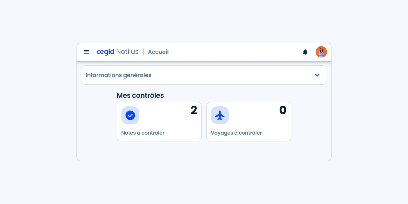
Task: Click the count 0 on trips card
Action: (x=283, y=110)
